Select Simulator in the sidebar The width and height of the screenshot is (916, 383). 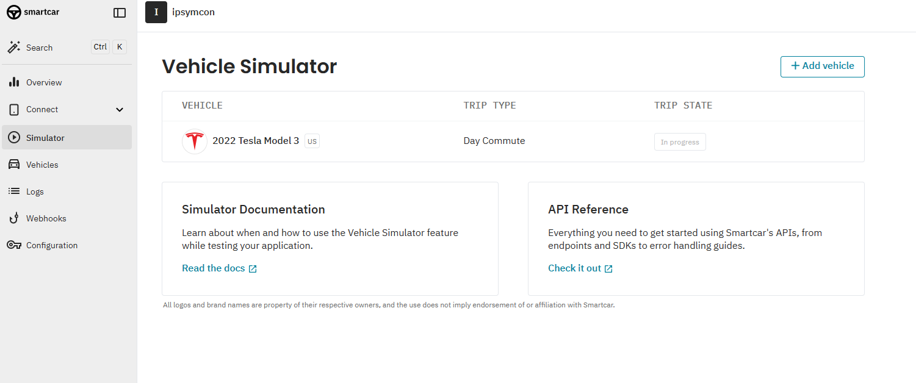[x=67, y=137]
